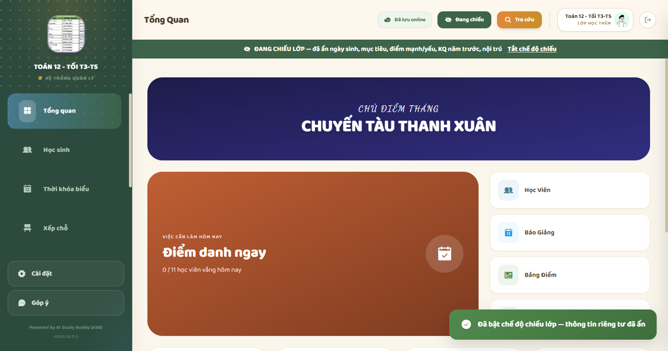This screenshot has width=668, height=351.
Task: Click the checkmark icon in the toast notification
Action: coord(466,325)
